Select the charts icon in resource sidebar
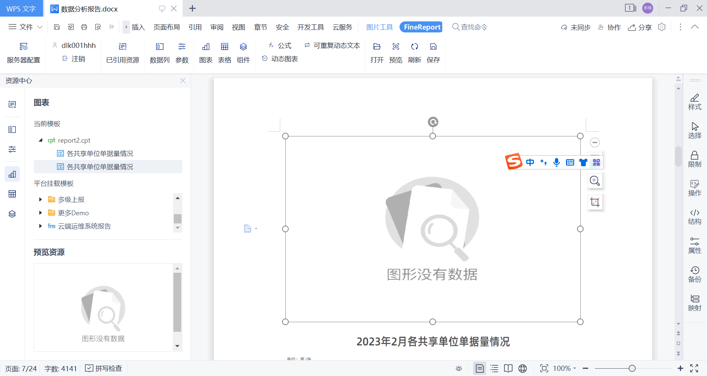 coord(12,174)
